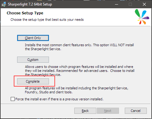Go Back to the previous step

click(85, 111)
